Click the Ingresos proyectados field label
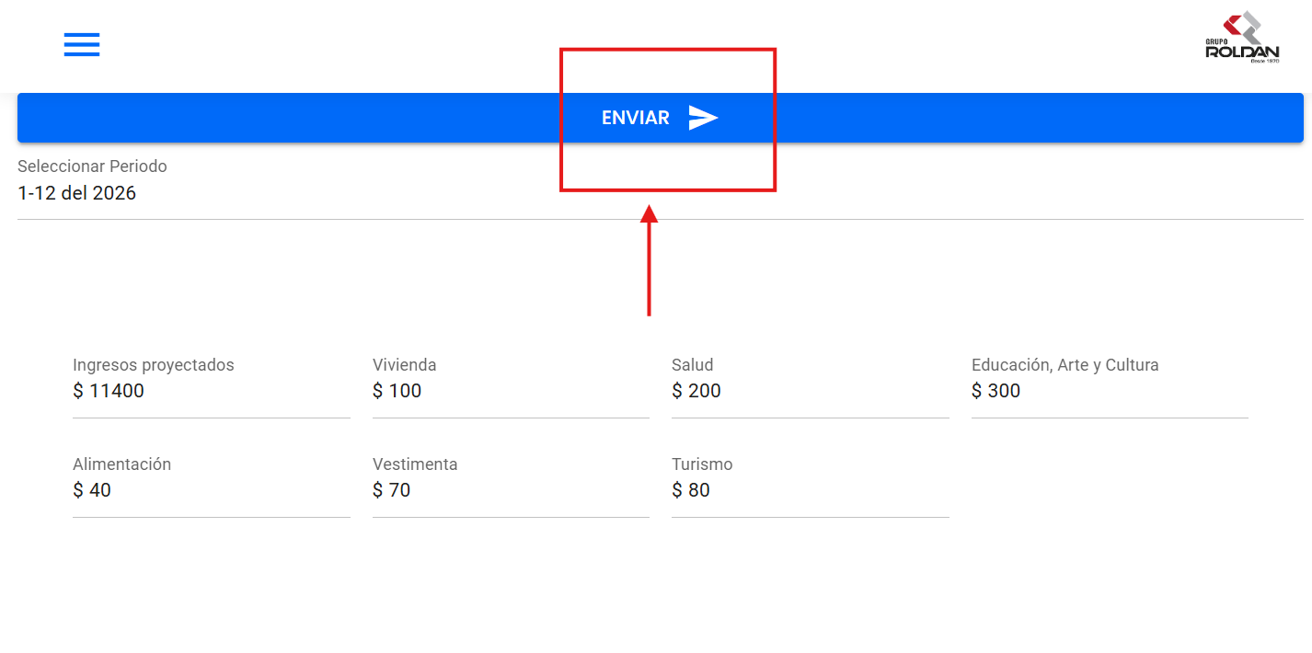The height and width of the screenshot is (653, 1312). pos(154,365)
